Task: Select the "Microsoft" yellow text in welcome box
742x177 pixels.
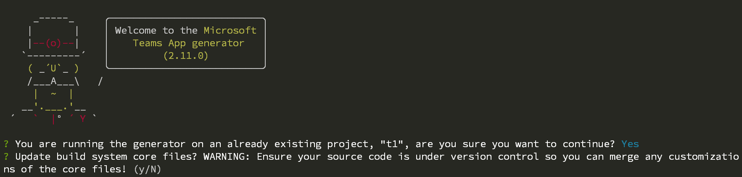Action: click(x=230, y=31)
